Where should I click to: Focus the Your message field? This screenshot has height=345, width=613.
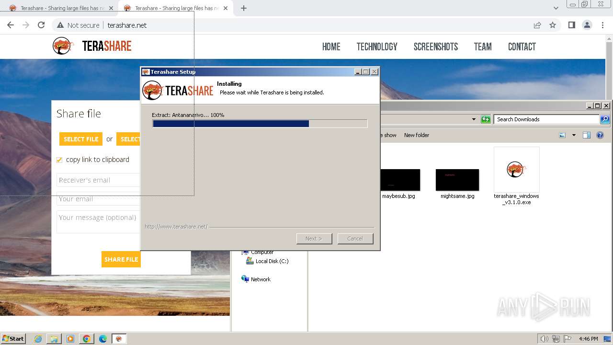click(x=98, y=222)
